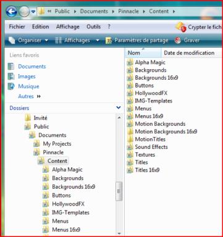Open the ? help menu
Viewport: 223px width, 237px height.
click(109, 27)
